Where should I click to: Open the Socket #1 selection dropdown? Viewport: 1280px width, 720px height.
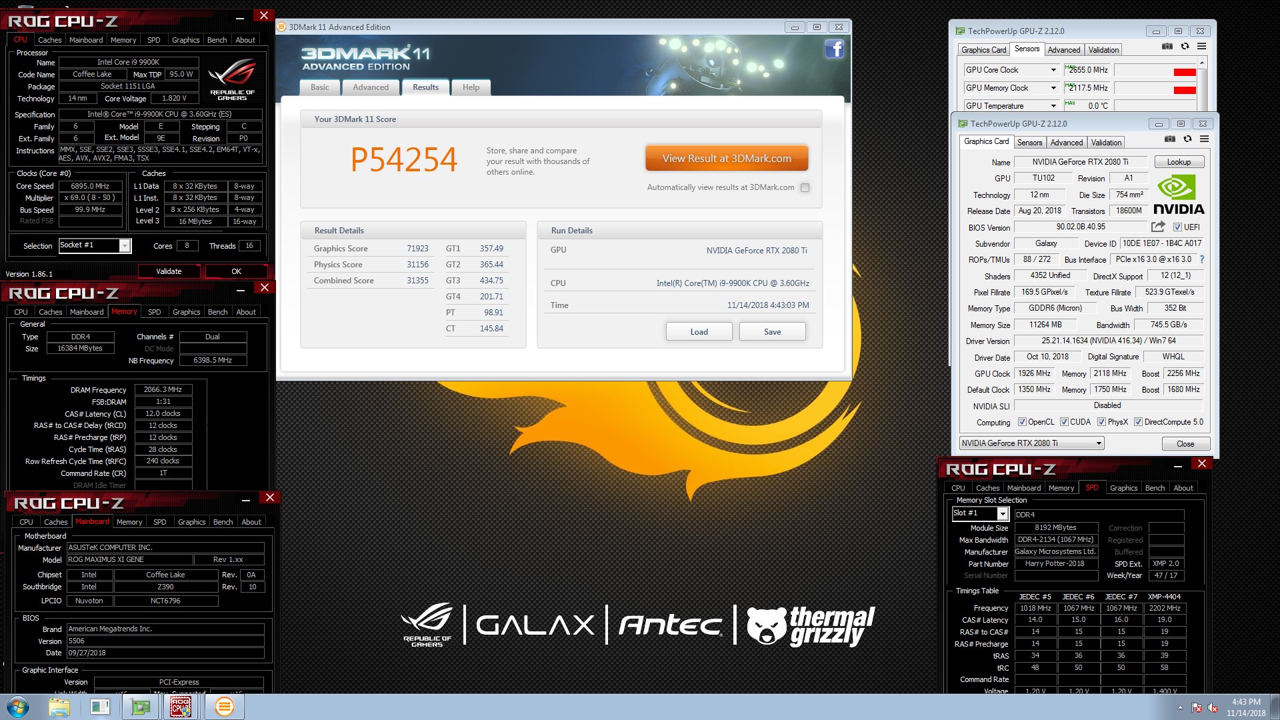tap(95, 245)
